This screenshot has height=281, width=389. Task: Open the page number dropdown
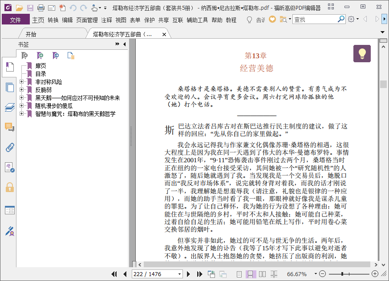pos(179,274)
